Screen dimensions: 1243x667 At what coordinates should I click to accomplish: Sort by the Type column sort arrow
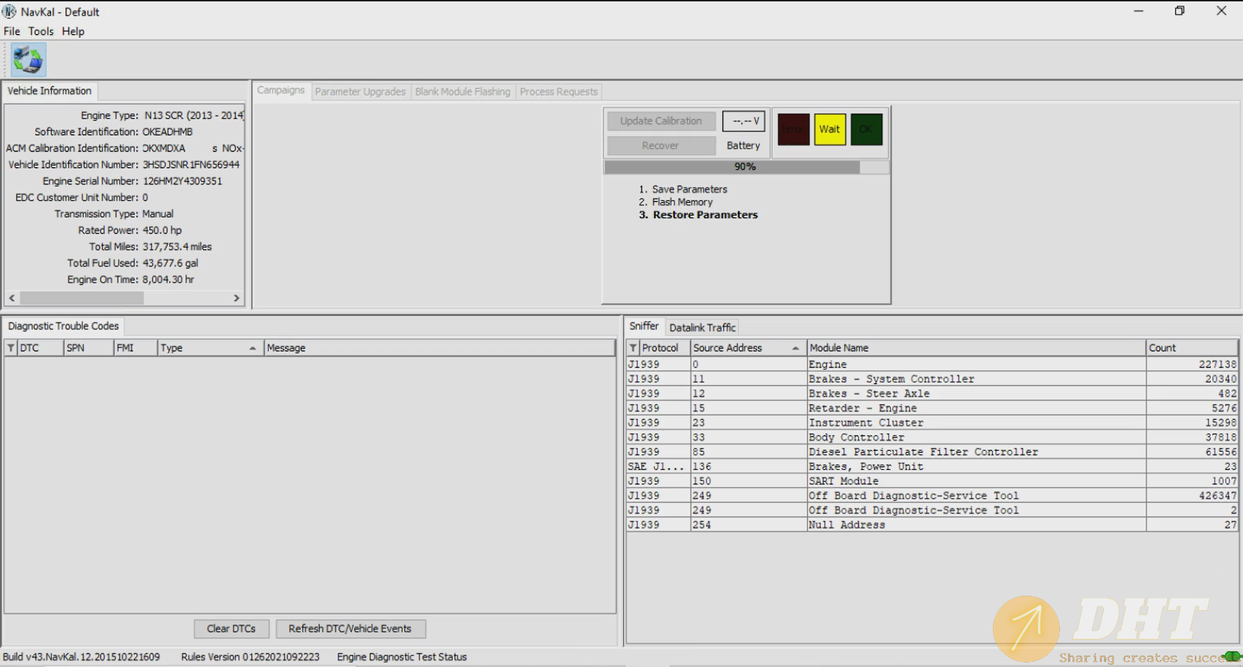point(253,349)
